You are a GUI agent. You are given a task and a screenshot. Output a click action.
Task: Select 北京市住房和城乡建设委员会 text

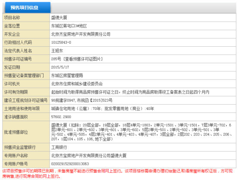click(x=77, y=84)
